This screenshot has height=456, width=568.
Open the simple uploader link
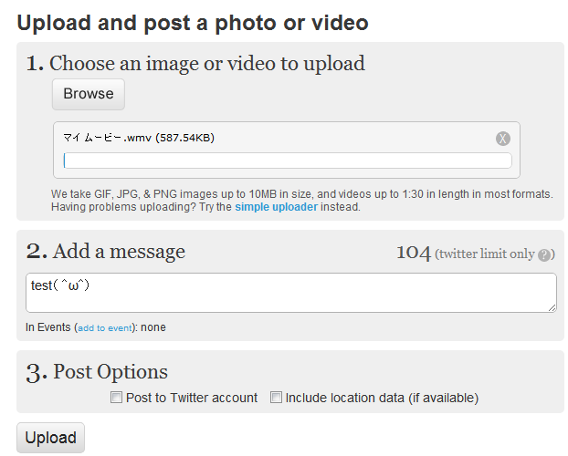coord(276,207)
